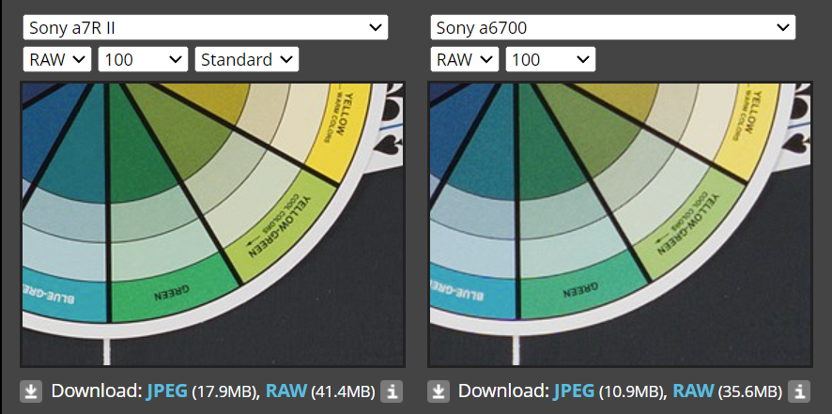Click the download icon under Sony a6700 image

point(439,391)
